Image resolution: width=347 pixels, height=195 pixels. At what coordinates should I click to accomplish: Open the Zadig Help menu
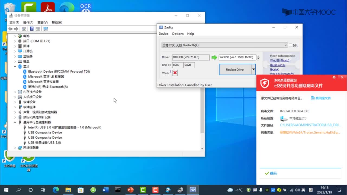point(191,34)
